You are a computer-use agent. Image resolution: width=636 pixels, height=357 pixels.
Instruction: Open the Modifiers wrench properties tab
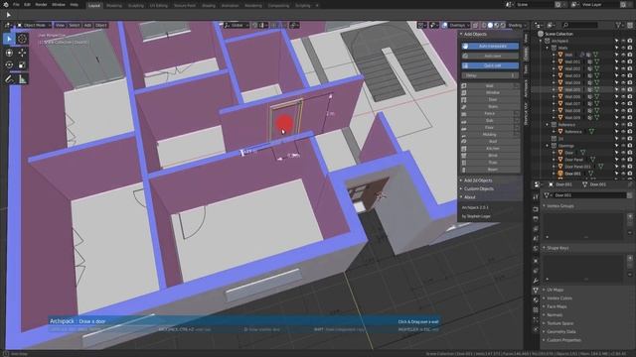(x=536, y=281)
